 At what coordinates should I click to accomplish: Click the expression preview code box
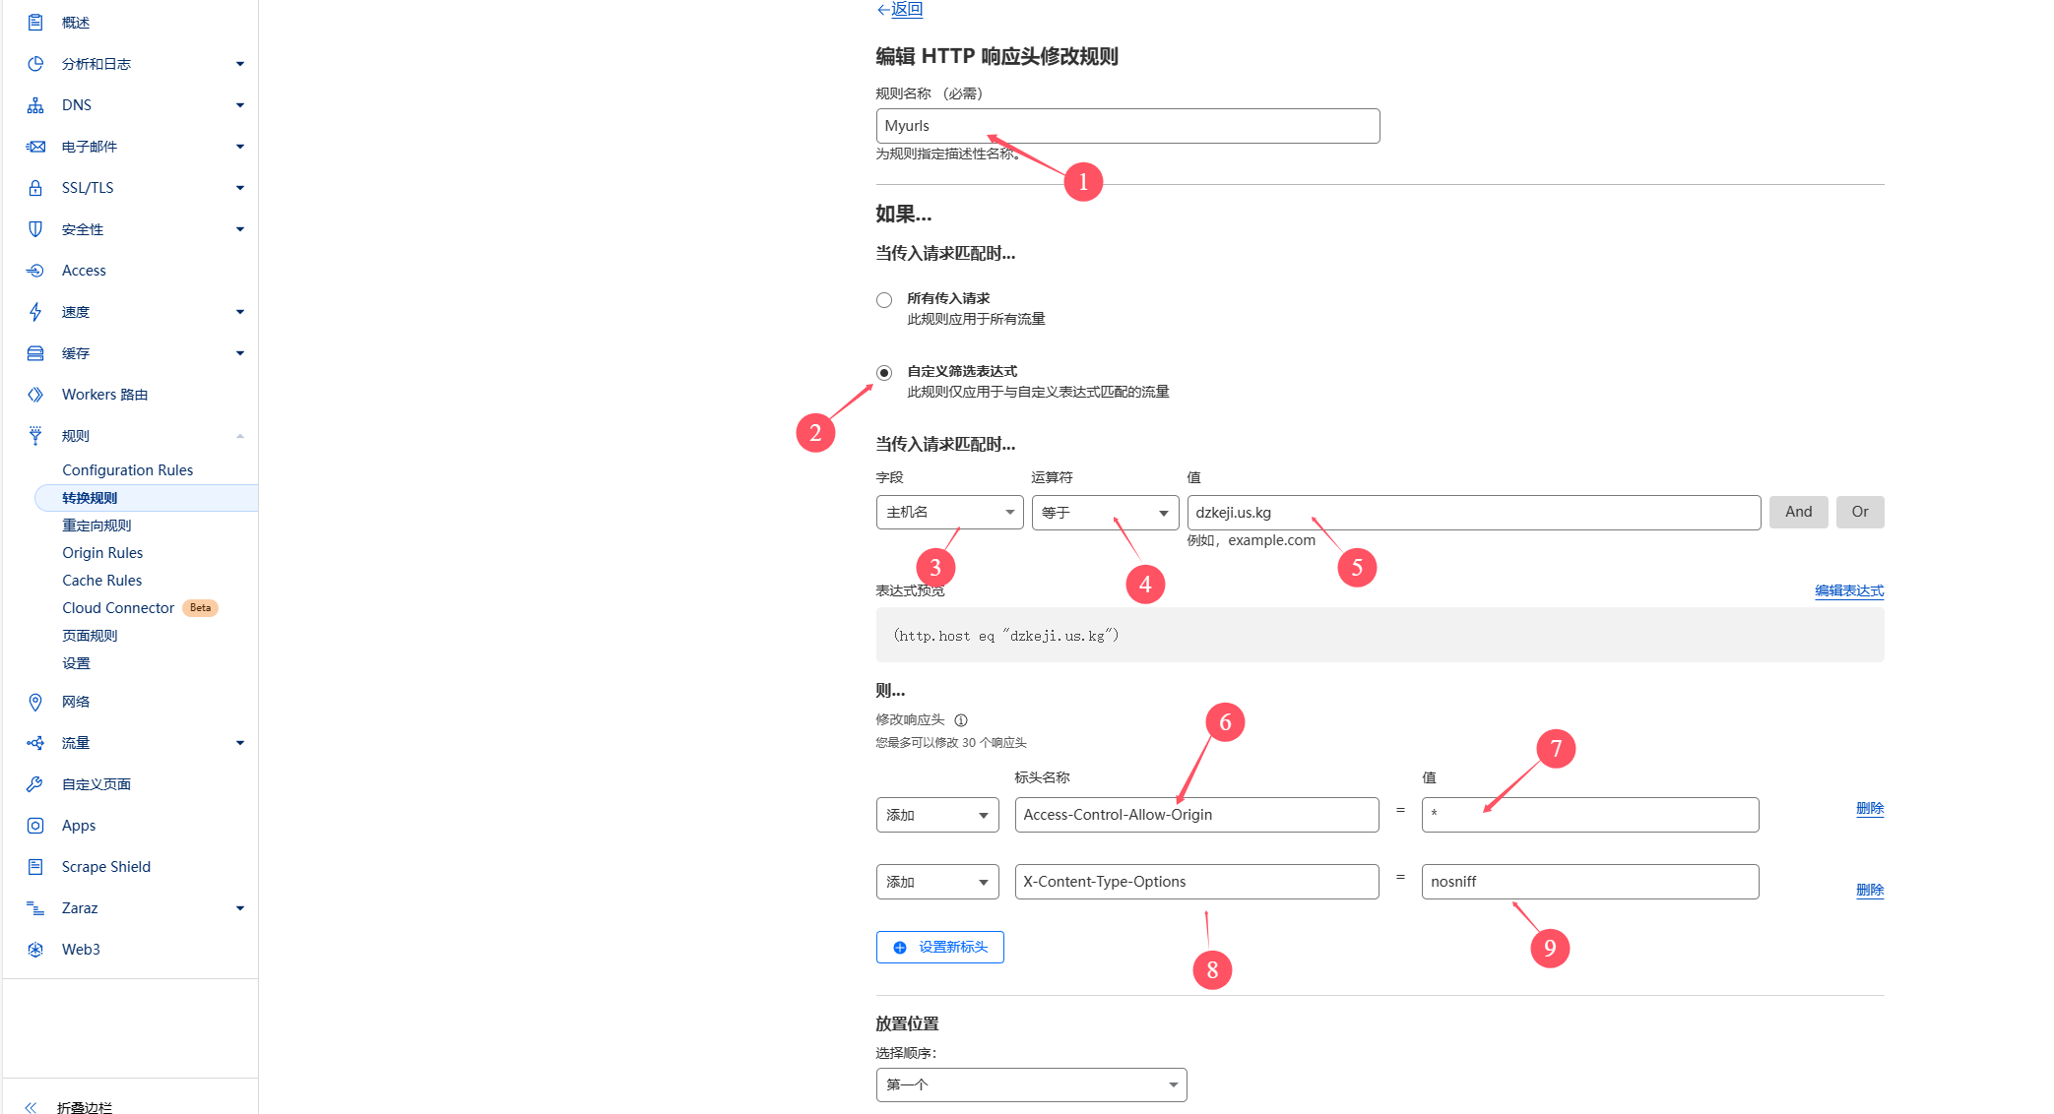coord(1380,635)
